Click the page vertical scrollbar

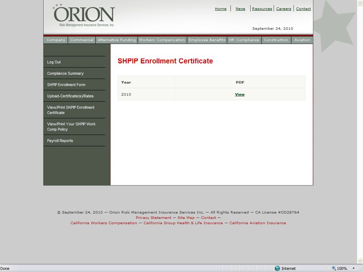coord(360,132)
